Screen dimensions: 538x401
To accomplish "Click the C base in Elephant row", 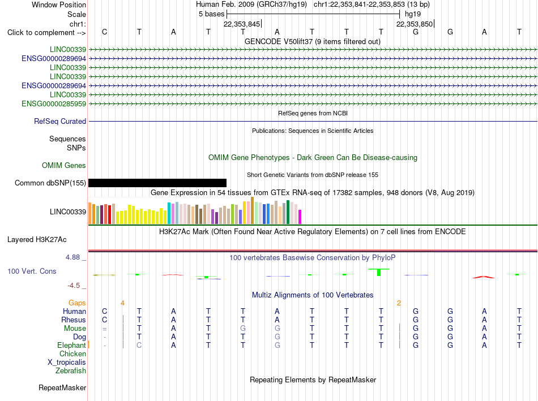I will click(x=139, y=345).
